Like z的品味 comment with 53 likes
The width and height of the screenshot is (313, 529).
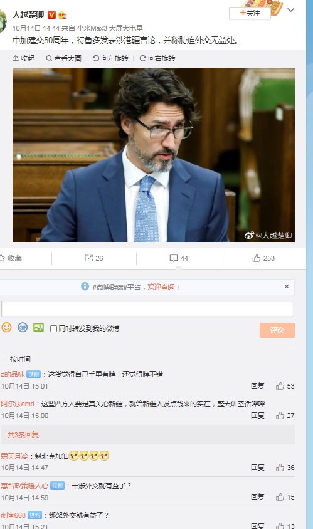click(x=285, y=386)
